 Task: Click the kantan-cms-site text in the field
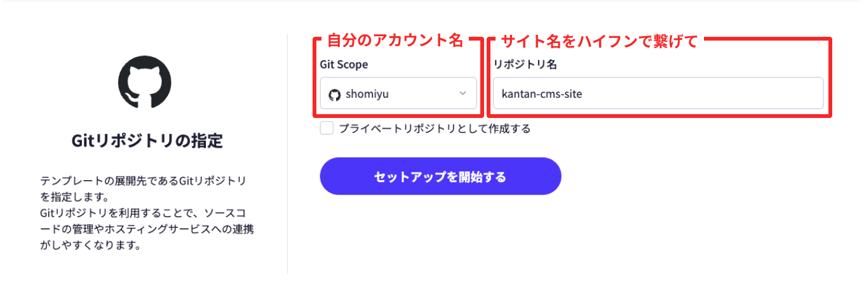pyautogui.click(x=541, y=95)
